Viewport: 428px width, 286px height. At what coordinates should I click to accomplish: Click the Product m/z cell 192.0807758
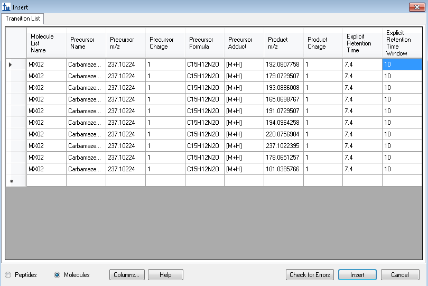pyautogui.click(x=283, y=64)
